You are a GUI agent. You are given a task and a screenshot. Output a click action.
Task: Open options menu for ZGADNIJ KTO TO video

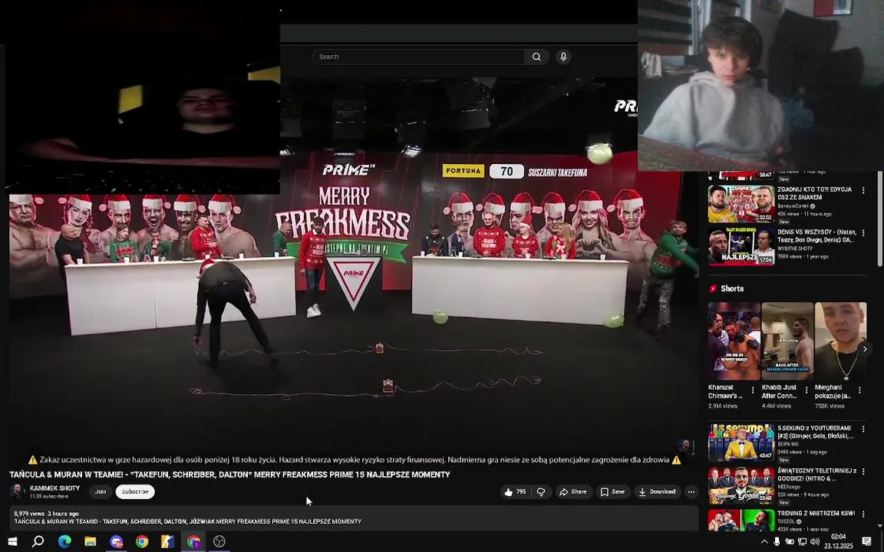(x=863, y=190)
